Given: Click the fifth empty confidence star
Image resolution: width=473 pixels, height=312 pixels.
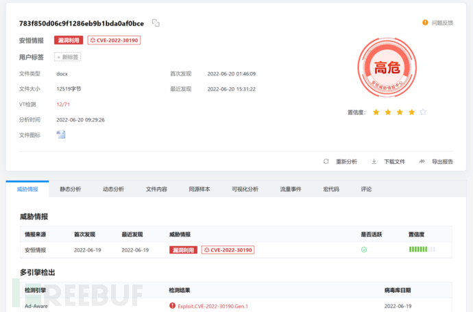Looking at the screenshot, I should [x=423, y=112].
